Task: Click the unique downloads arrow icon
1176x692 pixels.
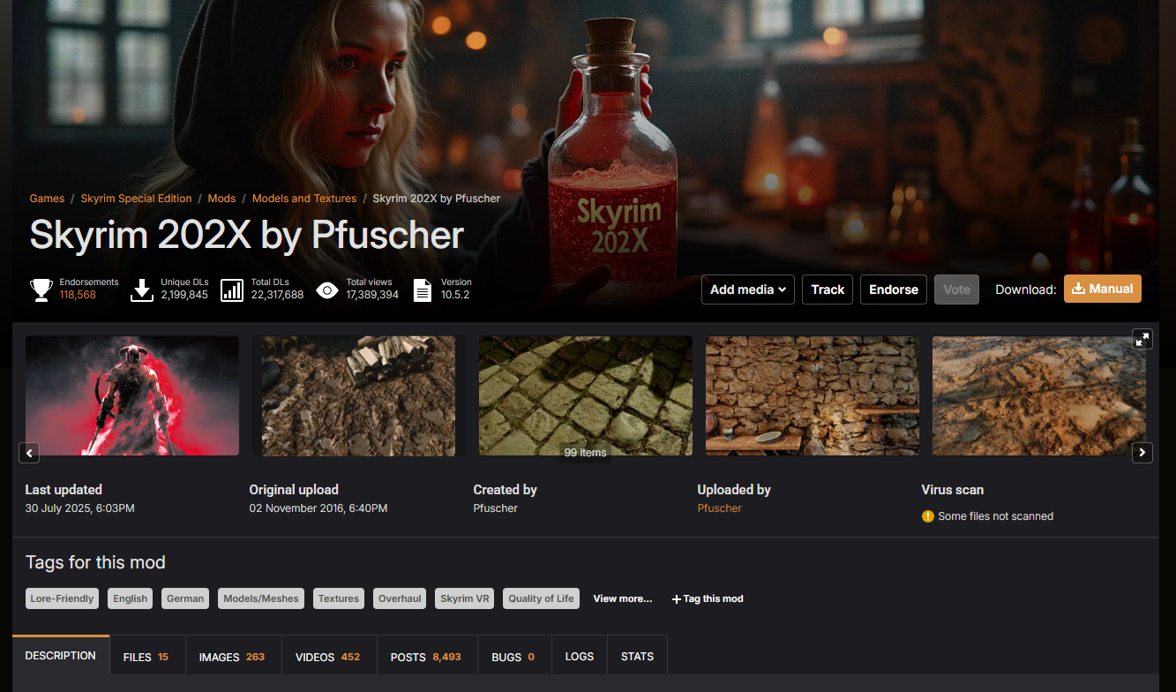Action: pyautogui.click(x=142, y=290)
